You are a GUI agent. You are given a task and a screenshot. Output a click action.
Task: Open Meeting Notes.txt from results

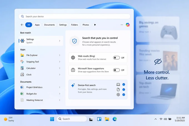point(41,100)
